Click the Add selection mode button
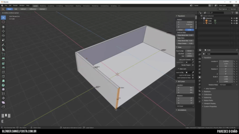The image size is (239, 134). click(16, 9)
